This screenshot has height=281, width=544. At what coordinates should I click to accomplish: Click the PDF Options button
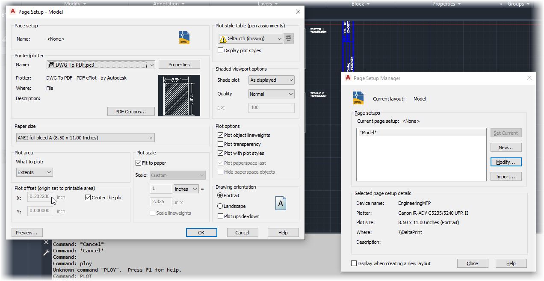(x=131, y=112)
